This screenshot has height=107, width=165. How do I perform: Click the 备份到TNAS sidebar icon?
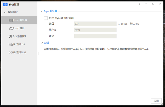(11, 53)
